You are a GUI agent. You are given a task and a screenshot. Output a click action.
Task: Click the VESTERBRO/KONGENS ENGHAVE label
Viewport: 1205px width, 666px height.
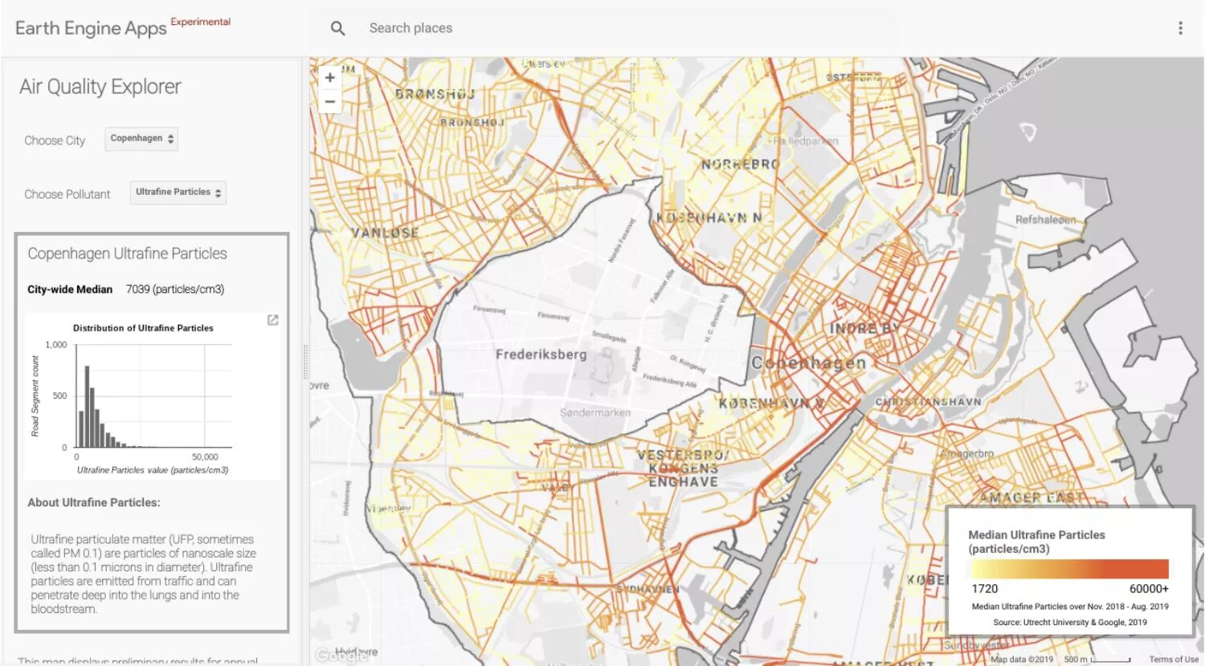(x=684, y=469)
